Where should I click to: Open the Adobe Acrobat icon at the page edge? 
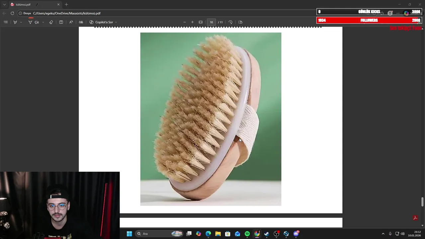tap(415, 218)
